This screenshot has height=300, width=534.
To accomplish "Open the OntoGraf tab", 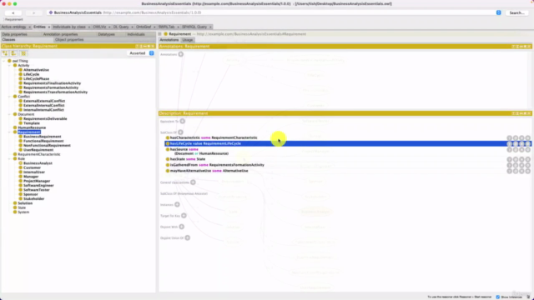I will pos(144,27).
